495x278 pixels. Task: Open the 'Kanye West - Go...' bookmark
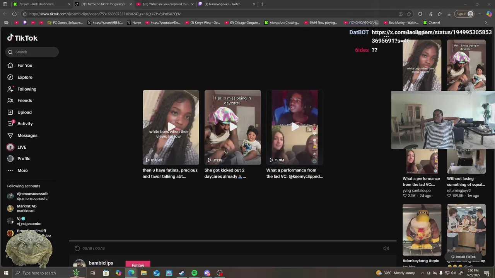[202, 23]
